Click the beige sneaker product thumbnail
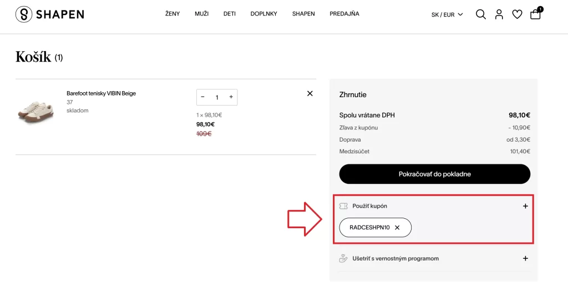 [x=35, y=112]
